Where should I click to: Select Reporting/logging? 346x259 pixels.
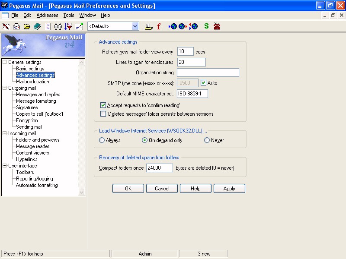35,179
